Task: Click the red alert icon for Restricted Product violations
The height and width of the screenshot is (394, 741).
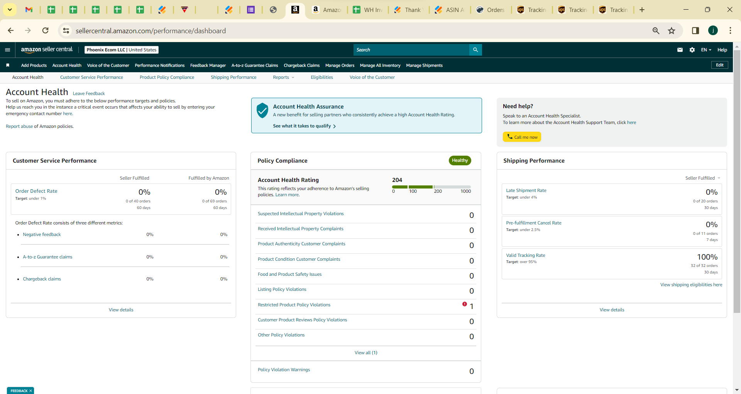Action: [x=465, y=304]
